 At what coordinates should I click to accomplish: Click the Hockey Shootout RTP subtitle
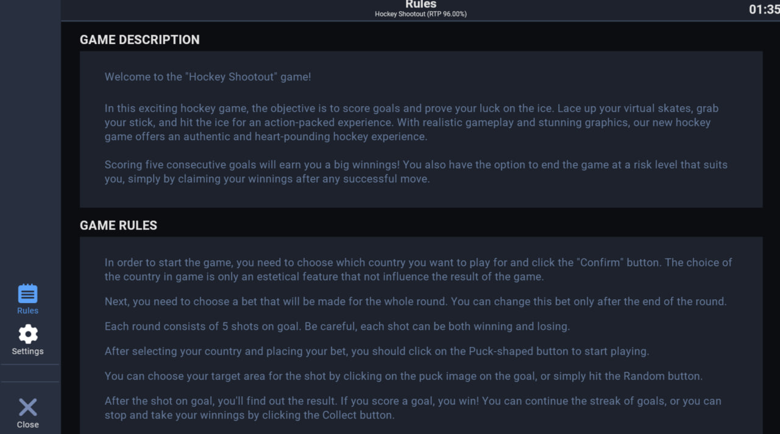point(420,13)
